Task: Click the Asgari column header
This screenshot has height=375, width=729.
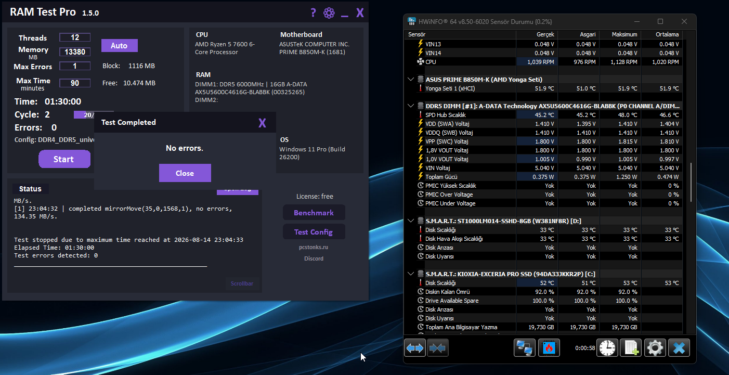Action: pyautogui.click(x=578, y=34)
